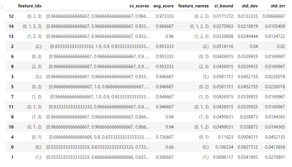292x167 pixels.
Task: Click the ci_bound value 0.0171372
Action: click(223, 16)
